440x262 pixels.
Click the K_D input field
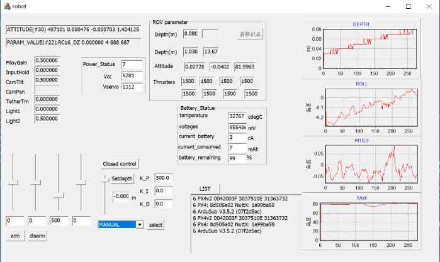(x=163, y=204)
